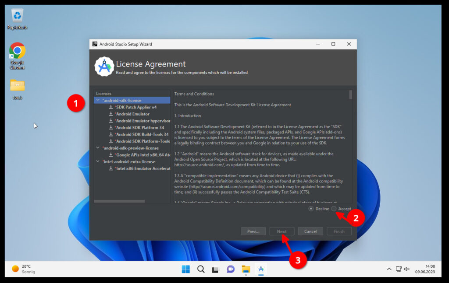
Task: Click the JetBrains icon in wizard title bar
Action: click(x=95, y=44)
